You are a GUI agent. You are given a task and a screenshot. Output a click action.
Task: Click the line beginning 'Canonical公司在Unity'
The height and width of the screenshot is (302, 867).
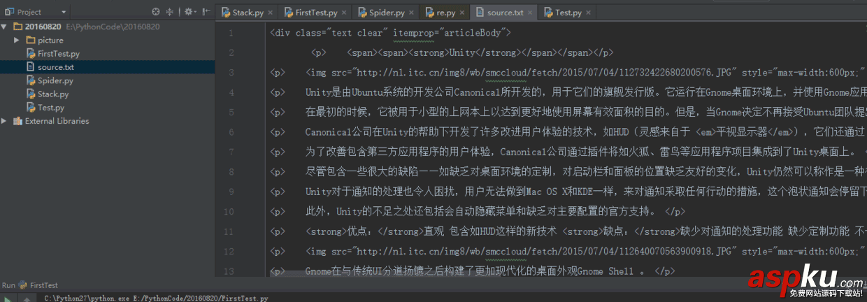point(568,132)
